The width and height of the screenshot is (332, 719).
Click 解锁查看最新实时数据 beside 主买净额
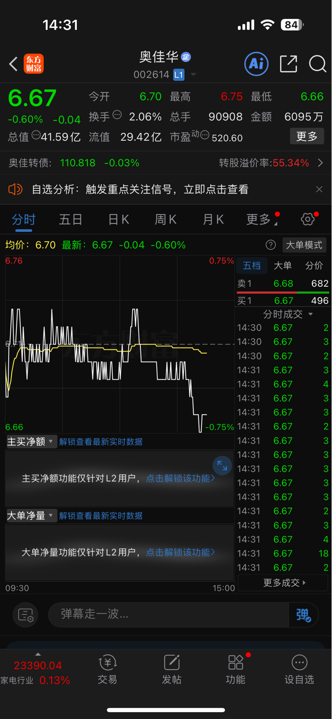[101, 442]
